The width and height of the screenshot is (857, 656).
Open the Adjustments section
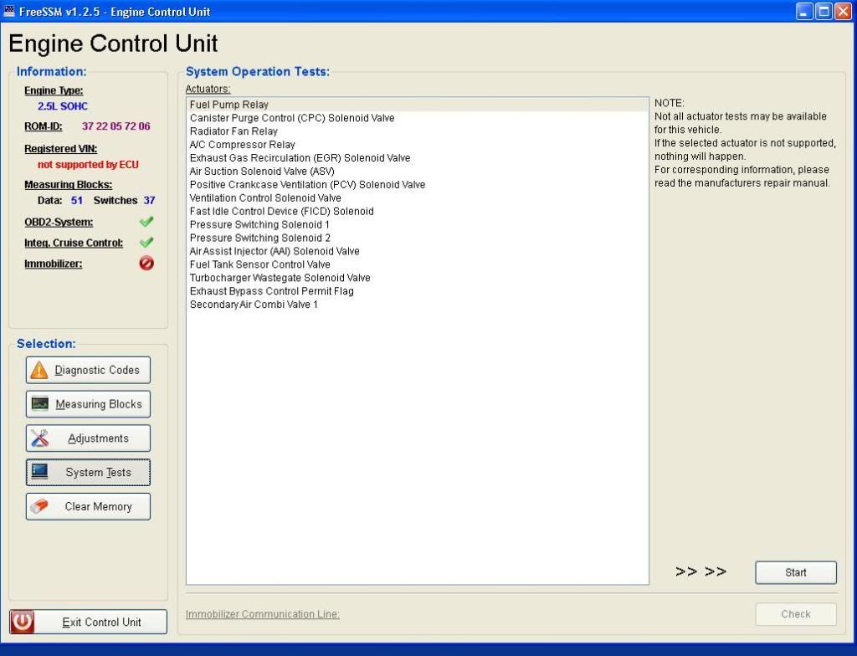88,438
